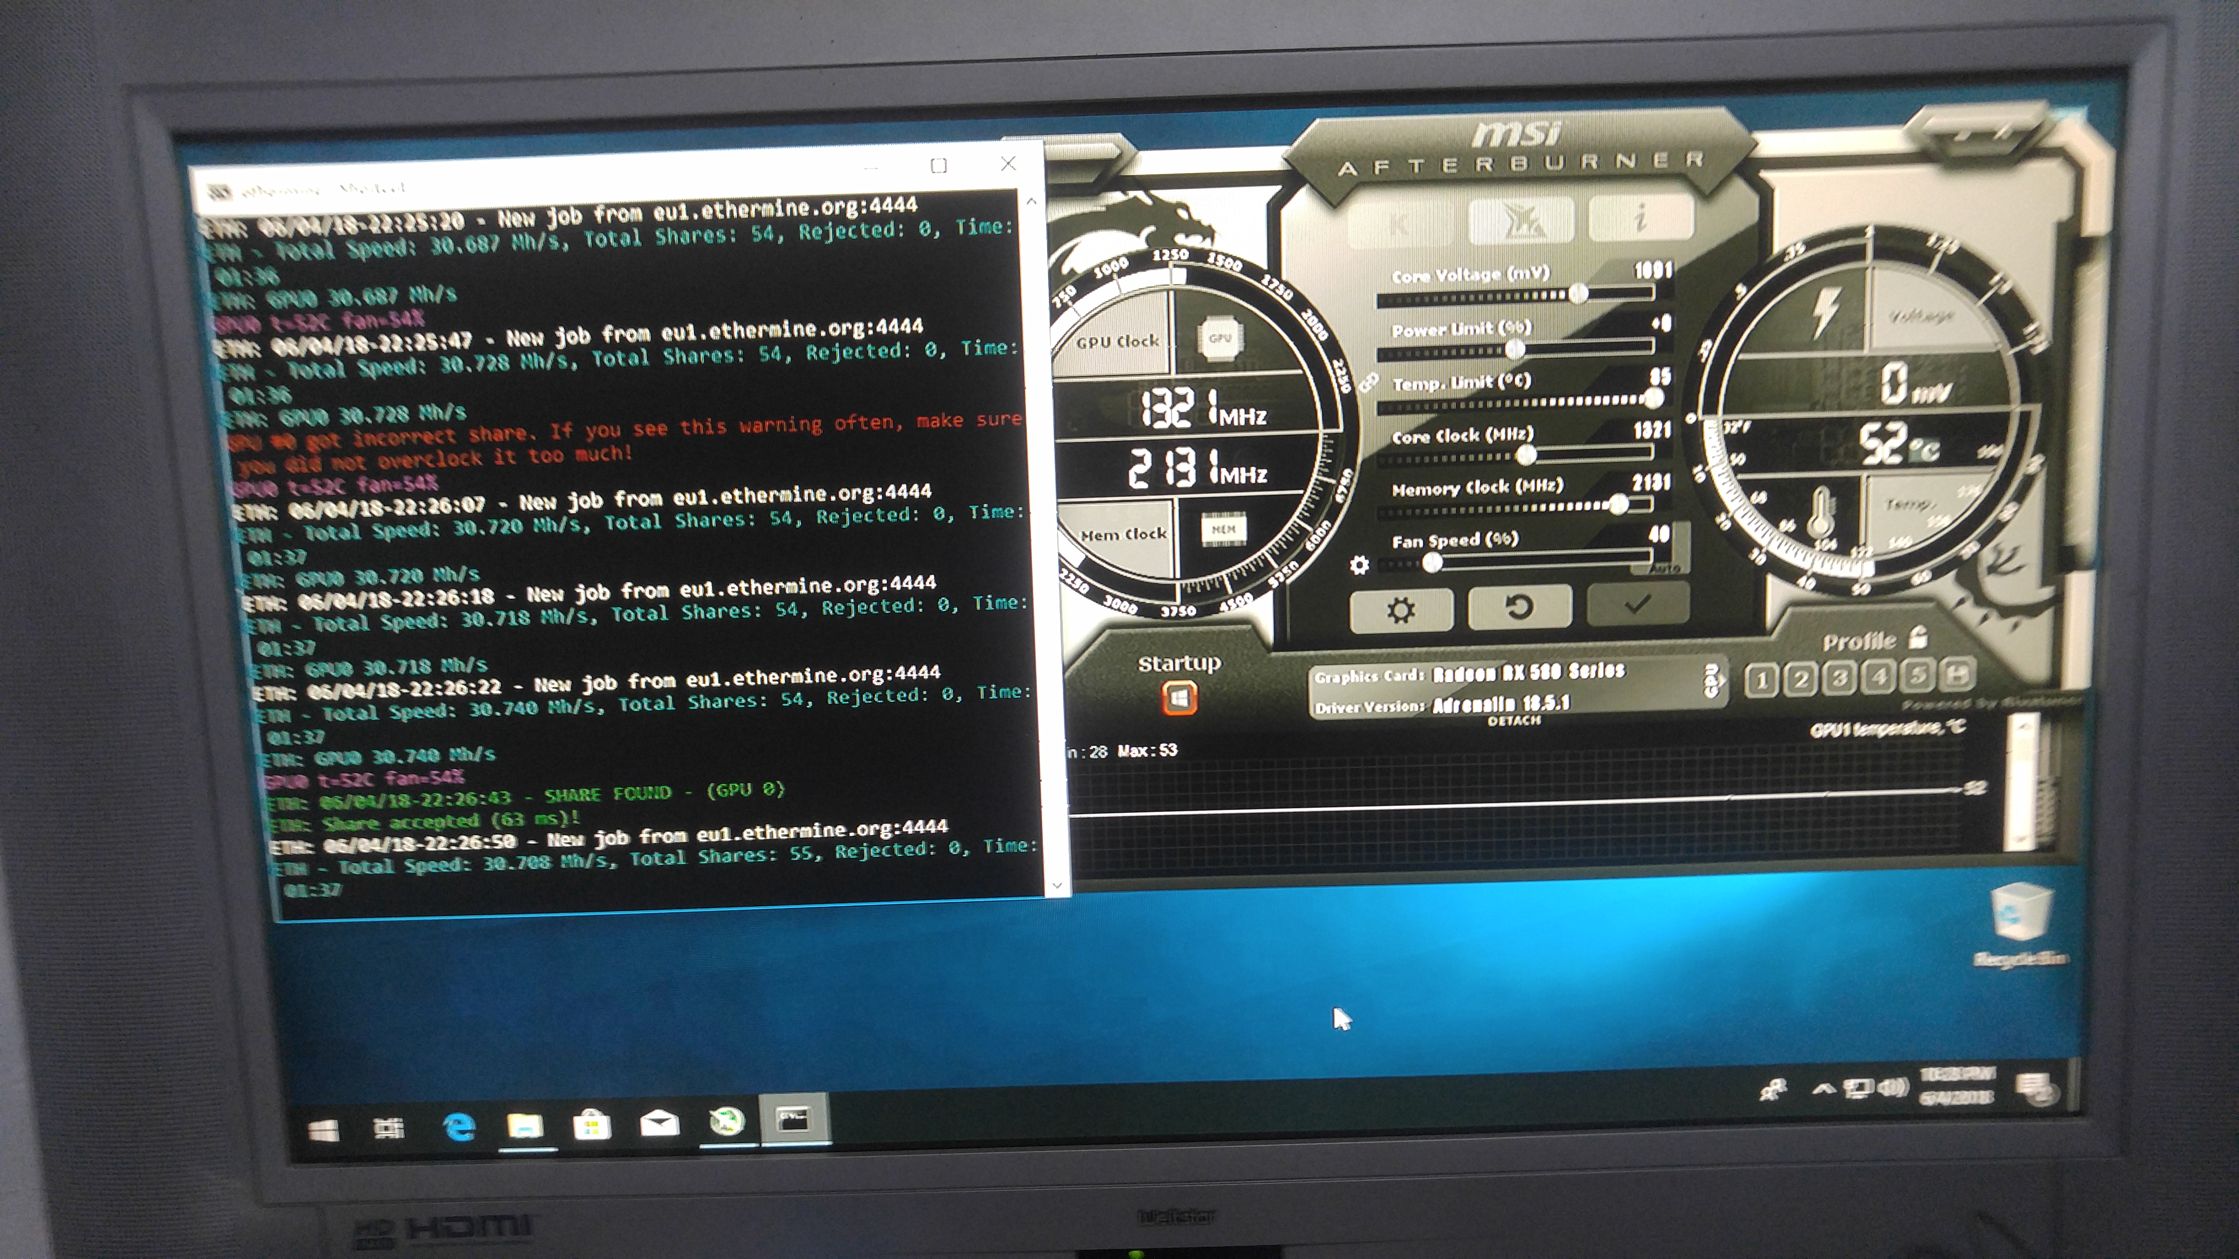Select profile slot 1

(1762, 680)
